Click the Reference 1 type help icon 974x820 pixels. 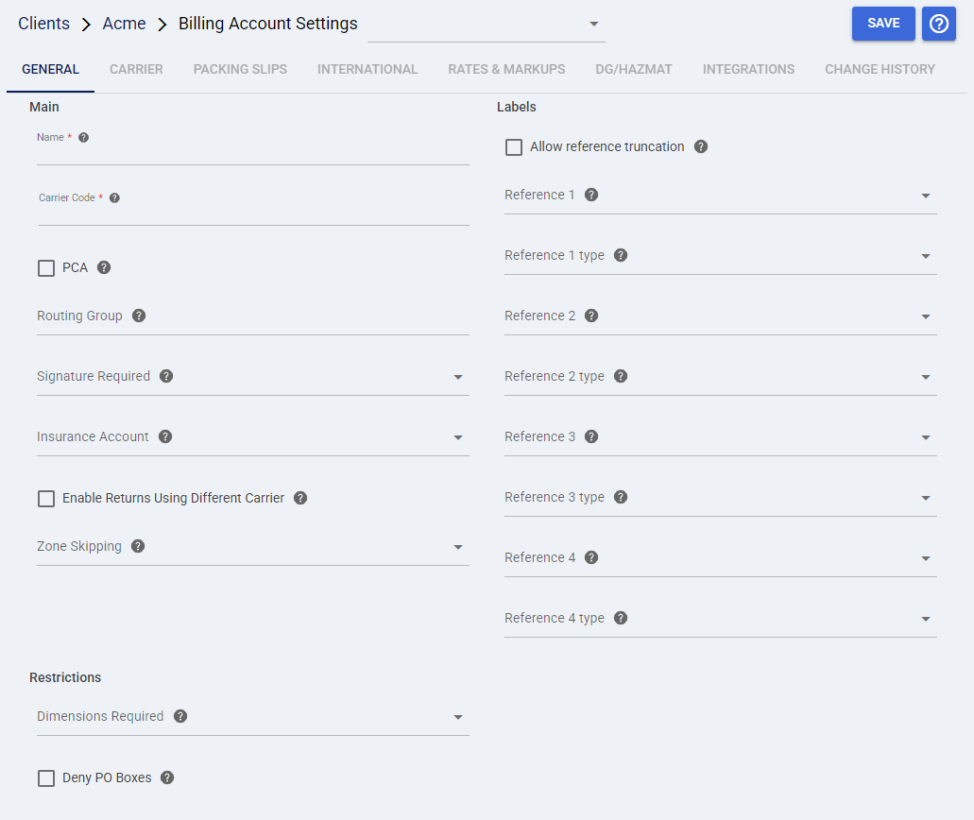(x=621, y=255)
